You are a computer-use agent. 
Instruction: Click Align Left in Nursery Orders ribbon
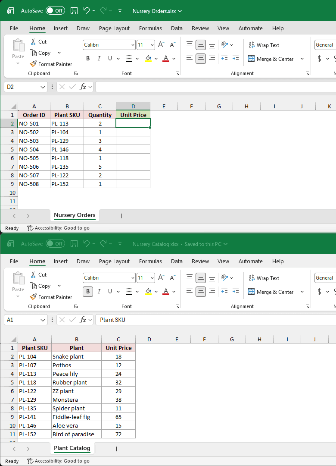tap(190, 59)
